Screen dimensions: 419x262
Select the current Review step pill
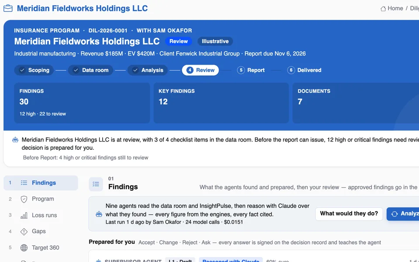[x=200, y=70]
